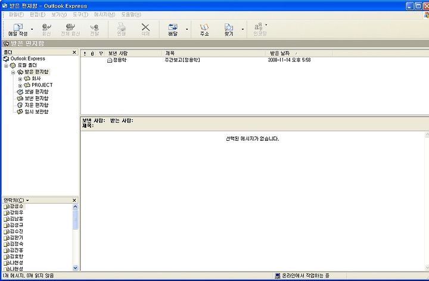Click the Outlook Express title bar icon
429x281 pixels.
click(x=5, y=5)
